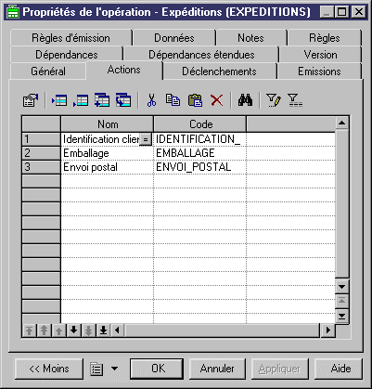
Task: Open the Dépendances étendues tab
Action: tap(201, 55)
